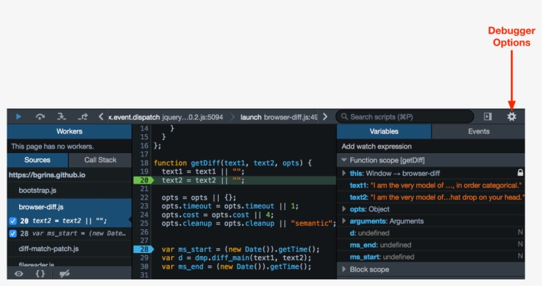Click line number 18 in gutter
The image size is (542, 286).
(144, 163)
